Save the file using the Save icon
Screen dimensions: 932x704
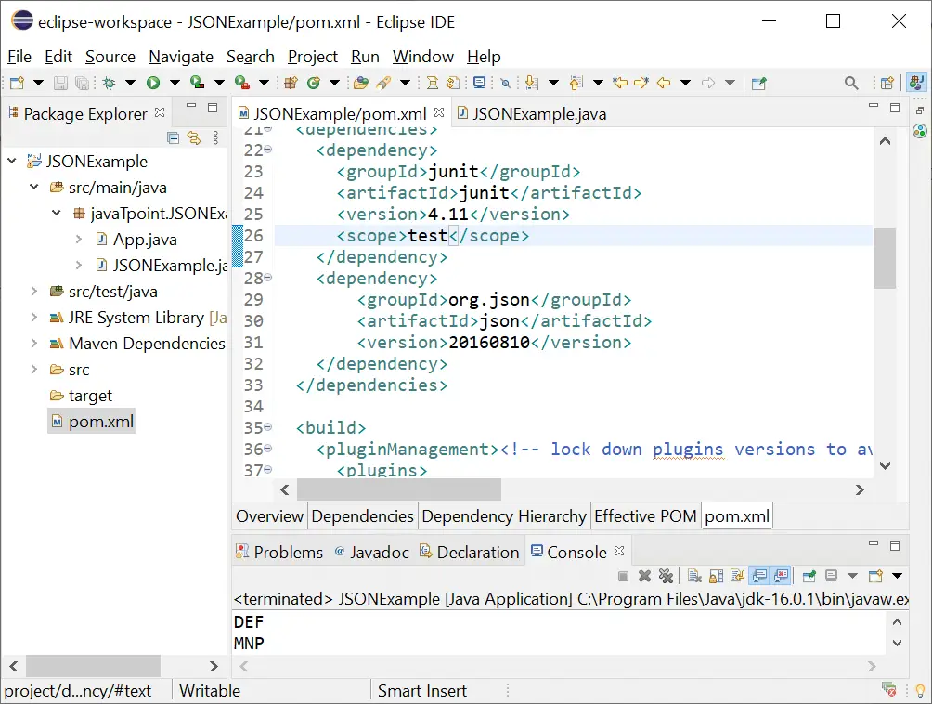pyautogui.click(x=59, y=82)
